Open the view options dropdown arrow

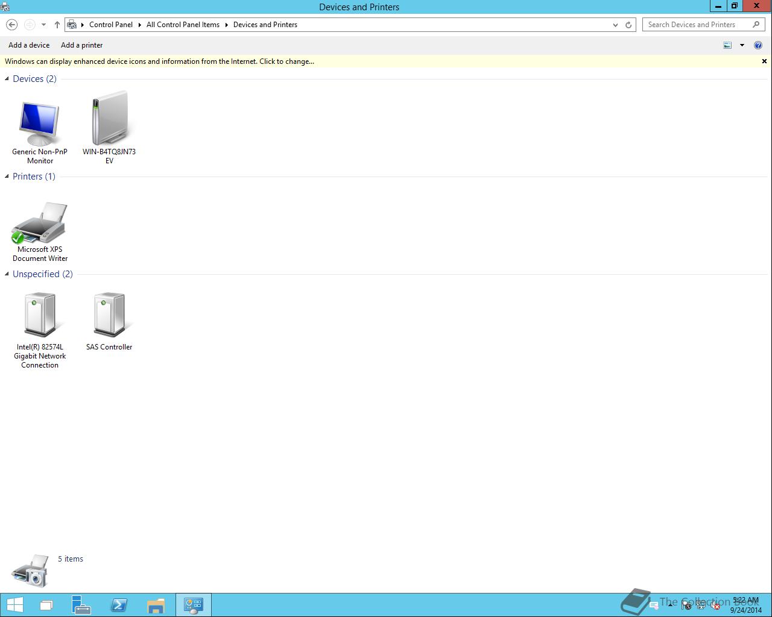click(x=742, y=45)
